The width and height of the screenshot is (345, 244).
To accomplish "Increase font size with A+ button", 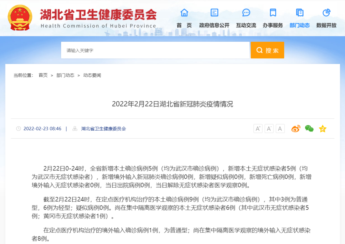I will point(258,129).
